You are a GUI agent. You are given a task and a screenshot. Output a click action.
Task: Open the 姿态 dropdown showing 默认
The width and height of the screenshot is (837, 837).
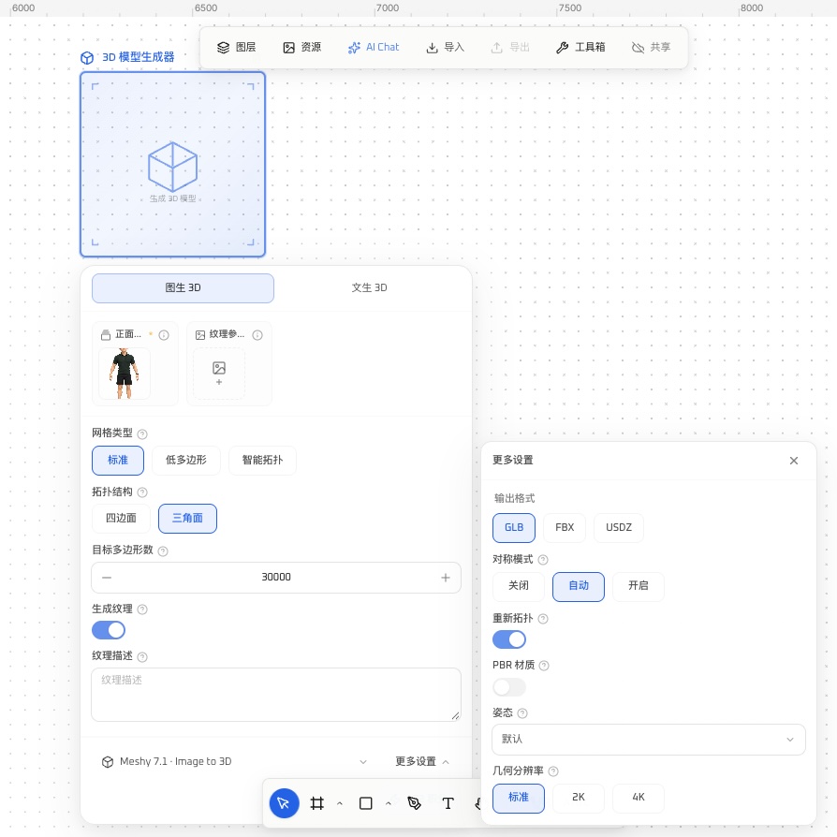coord(649,740)
